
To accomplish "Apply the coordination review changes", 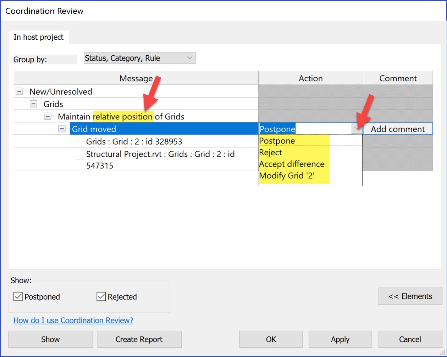I will point(340,339).
